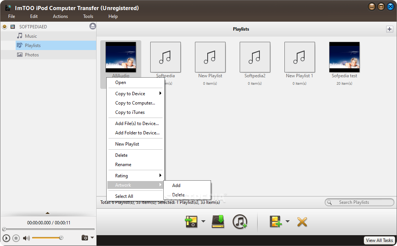Click the stop button in player
Image resolution: width=397 pixels, height=246 pixels.
point(16,238)
